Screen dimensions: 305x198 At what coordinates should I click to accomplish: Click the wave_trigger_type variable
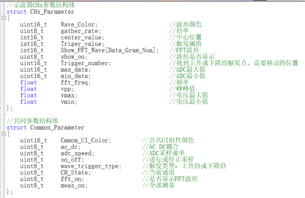pyautogui.click(x=90, y=166)
